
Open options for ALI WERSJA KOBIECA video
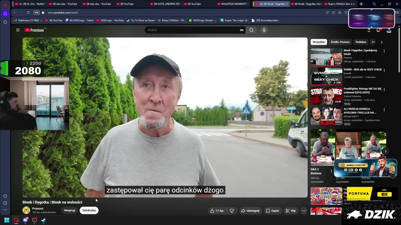point(384,110)
